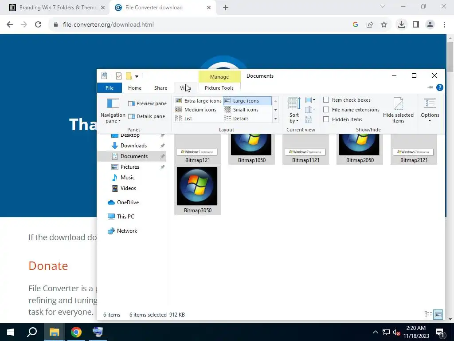Select This PC in navigation pane

tap(125, 217)
